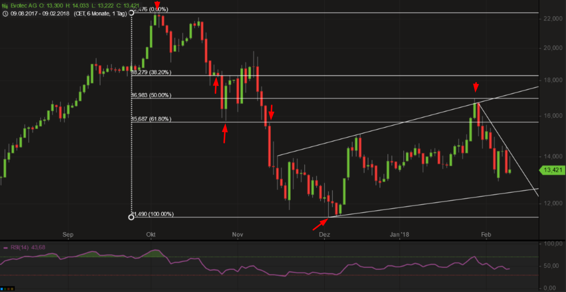This screenshot has width=566, height=292.
Task: Click the Jan '18 label on the time axis
Action: (400, 235)
